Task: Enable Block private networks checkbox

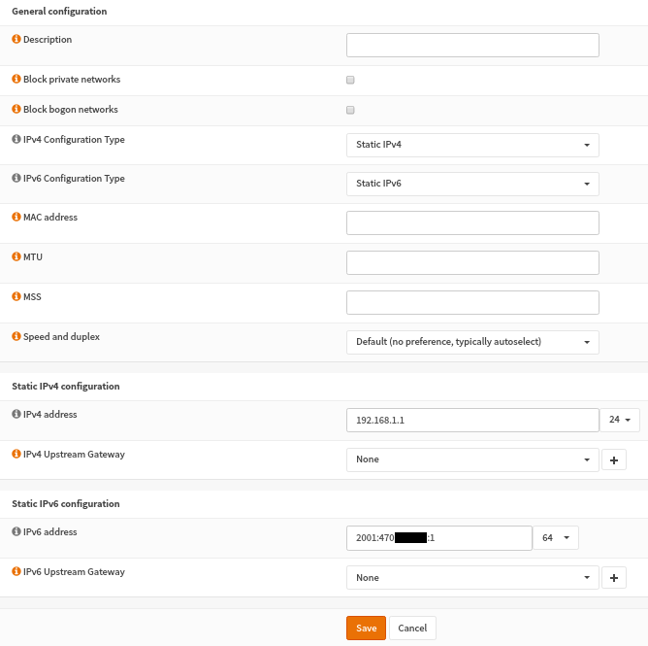Action: pyautogui.click(x=350, y=80)
